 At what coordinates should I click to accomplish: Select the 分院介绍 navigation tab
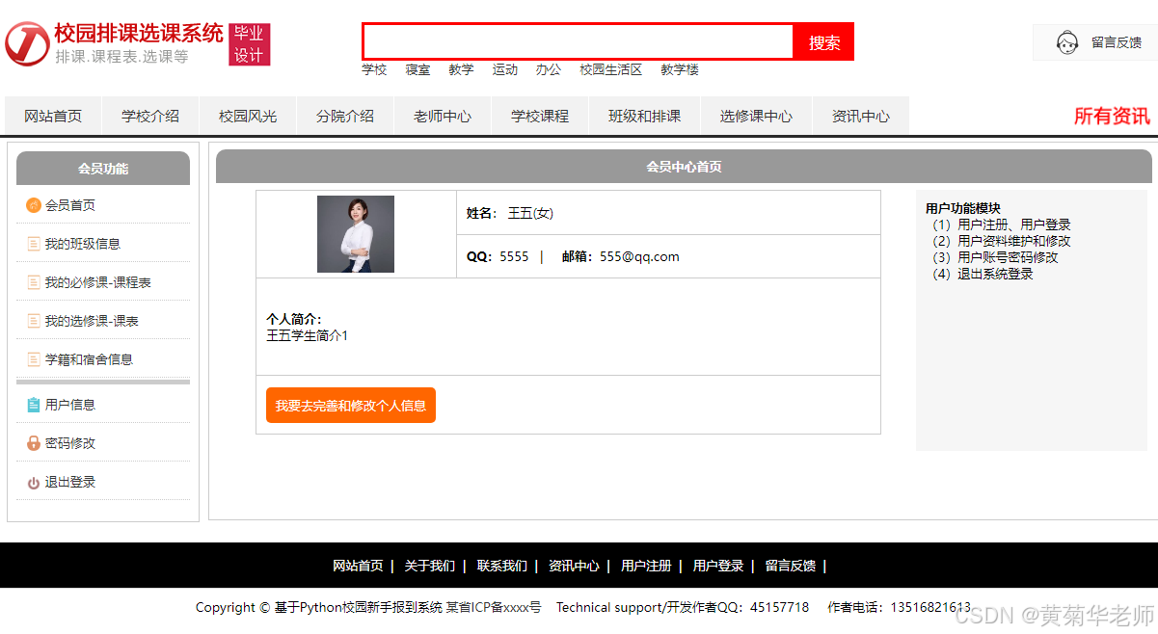coord(345,116)
